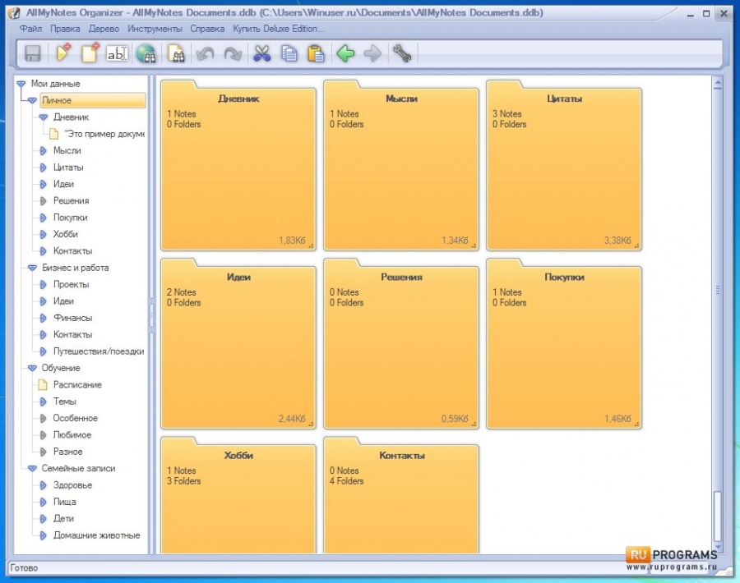Select Разное in the tree

[67, 452]
